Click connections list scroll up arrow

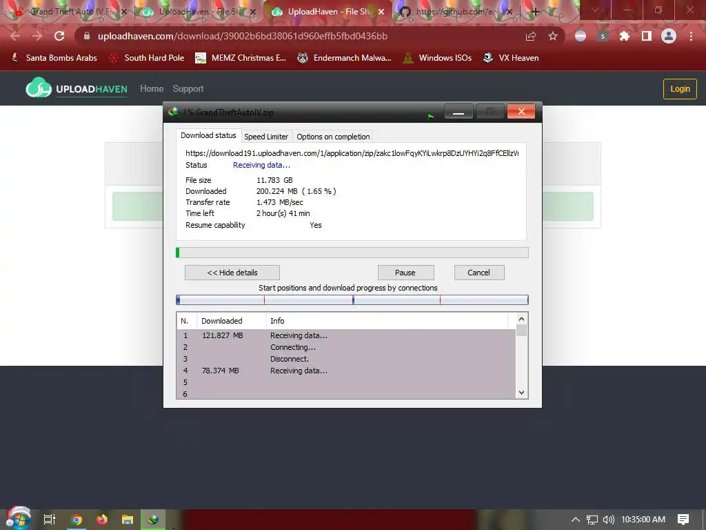[521, 319]
